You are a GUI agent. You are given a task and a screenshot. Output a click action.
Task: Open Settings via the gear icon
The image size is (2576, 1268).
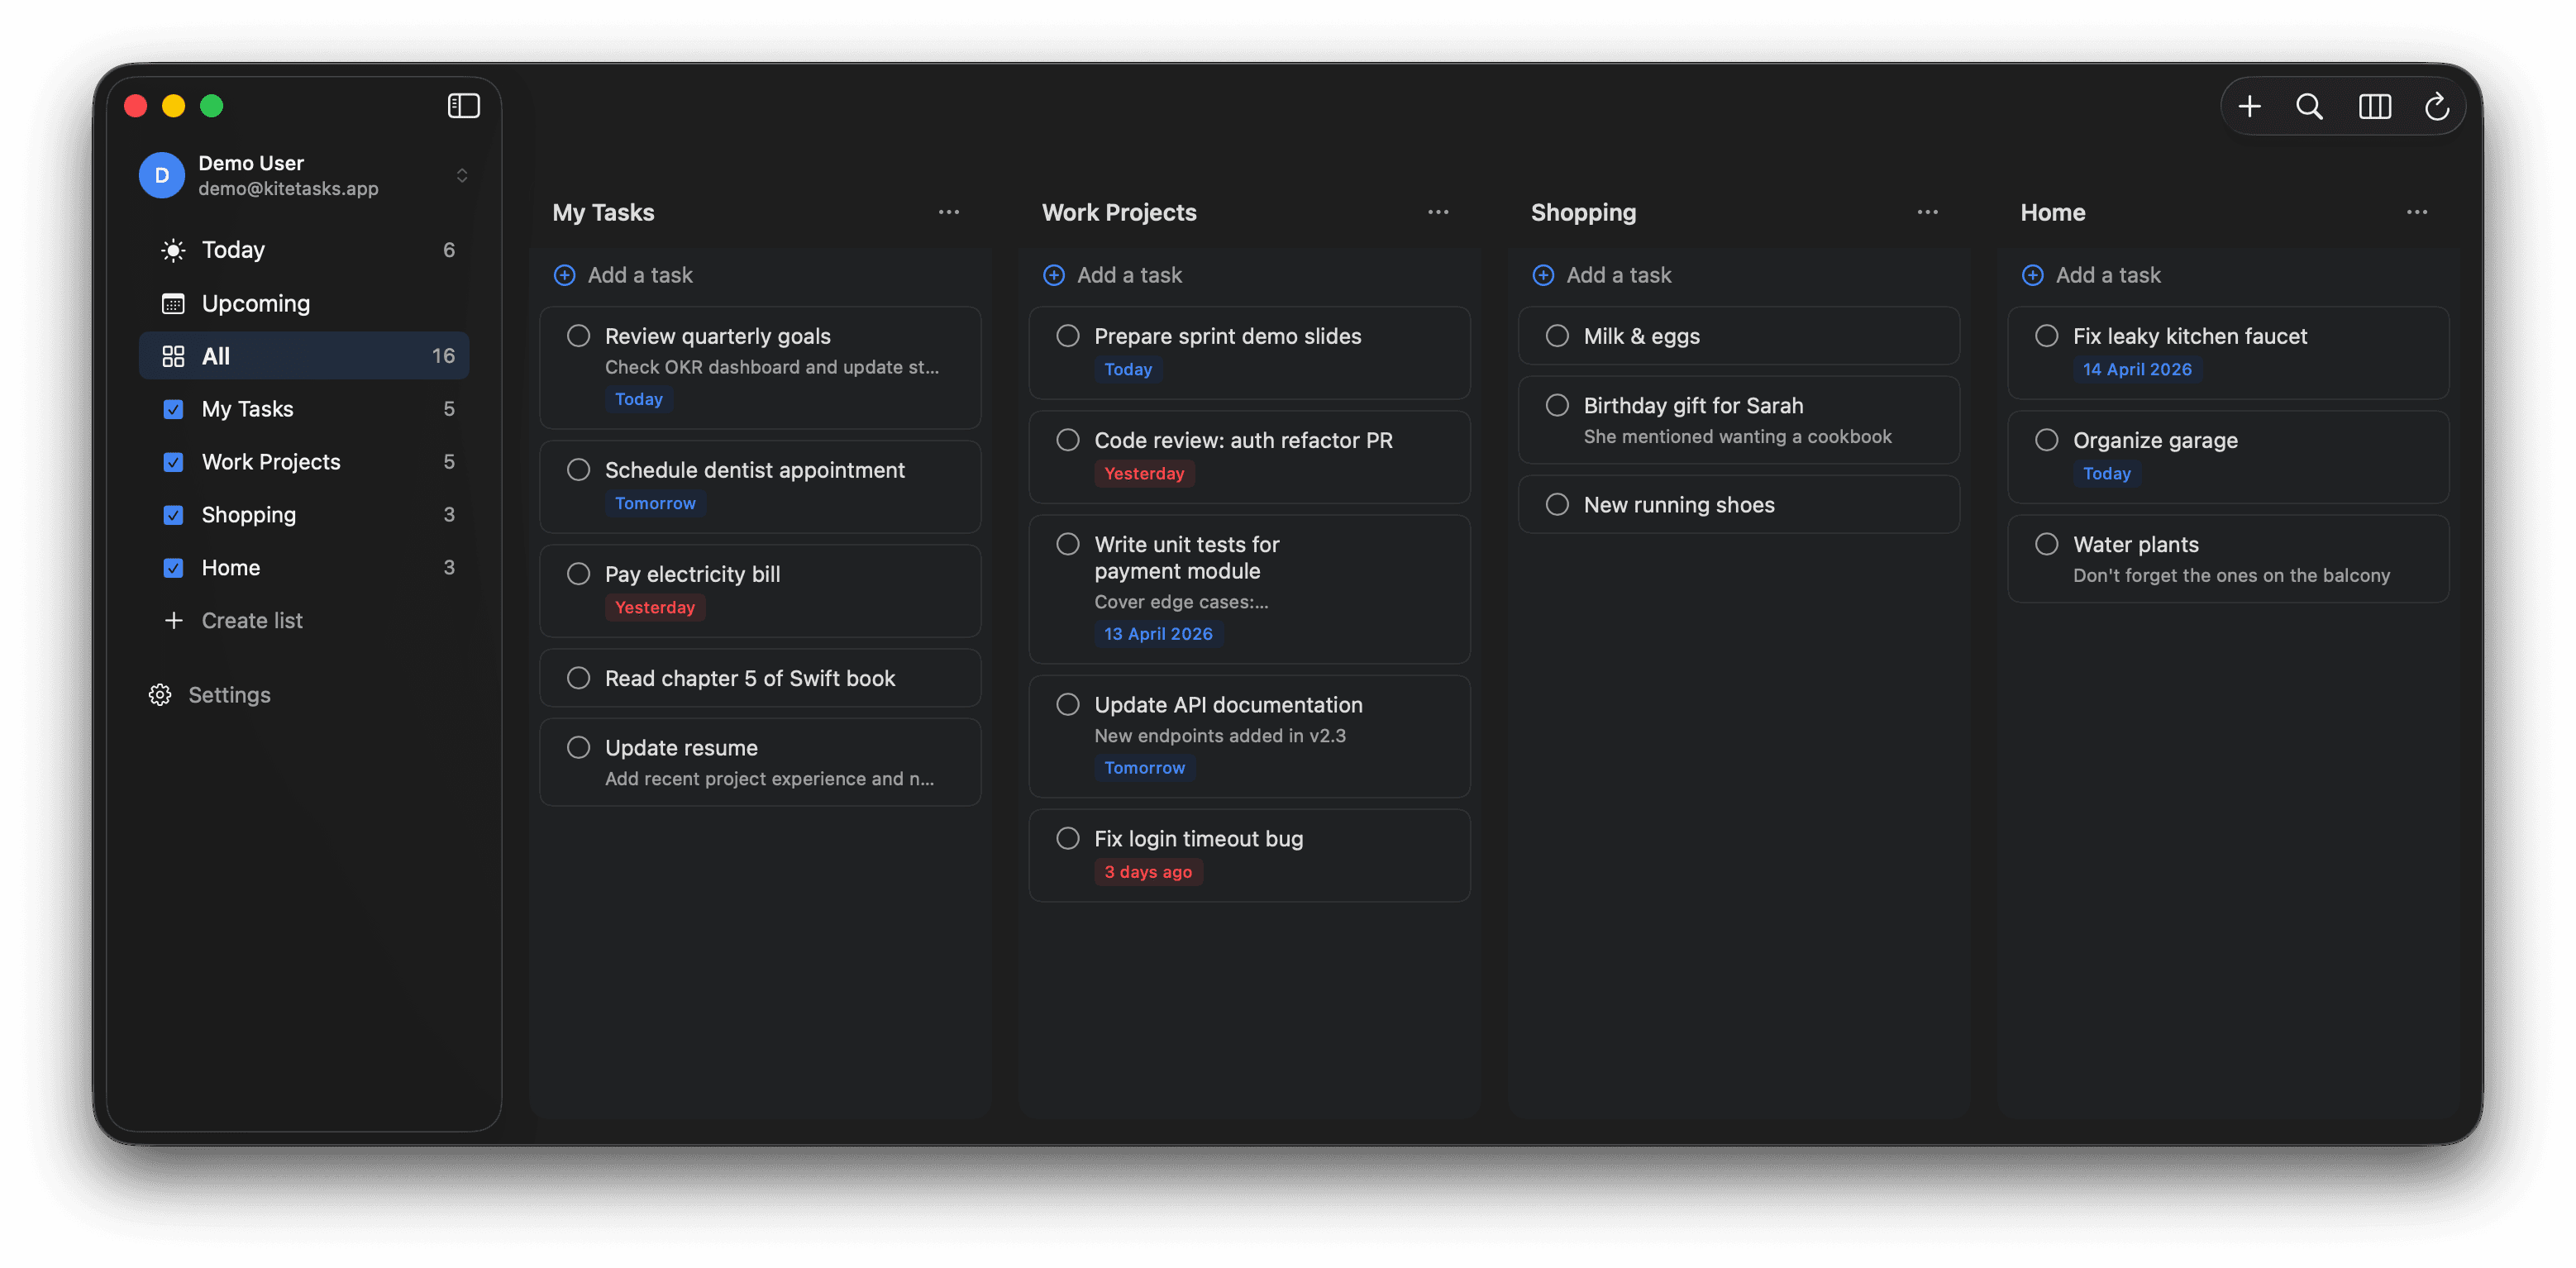159,694
